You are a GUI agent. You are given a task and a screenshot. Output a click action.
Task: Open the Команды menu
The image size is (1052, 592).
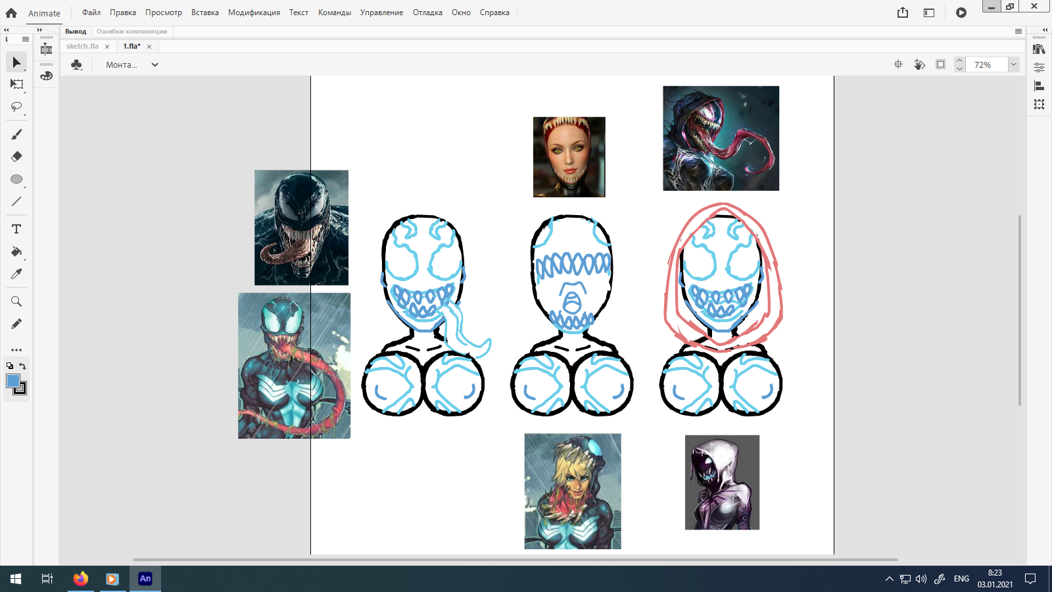335,12
